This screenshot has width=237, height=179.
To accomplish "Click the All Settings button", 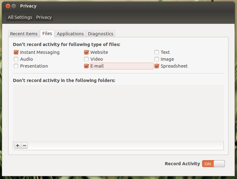I will [20, 17].
